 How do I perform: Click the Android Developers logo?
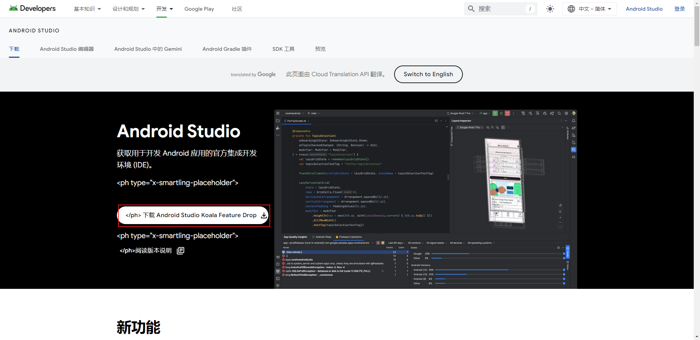point(32,8)
